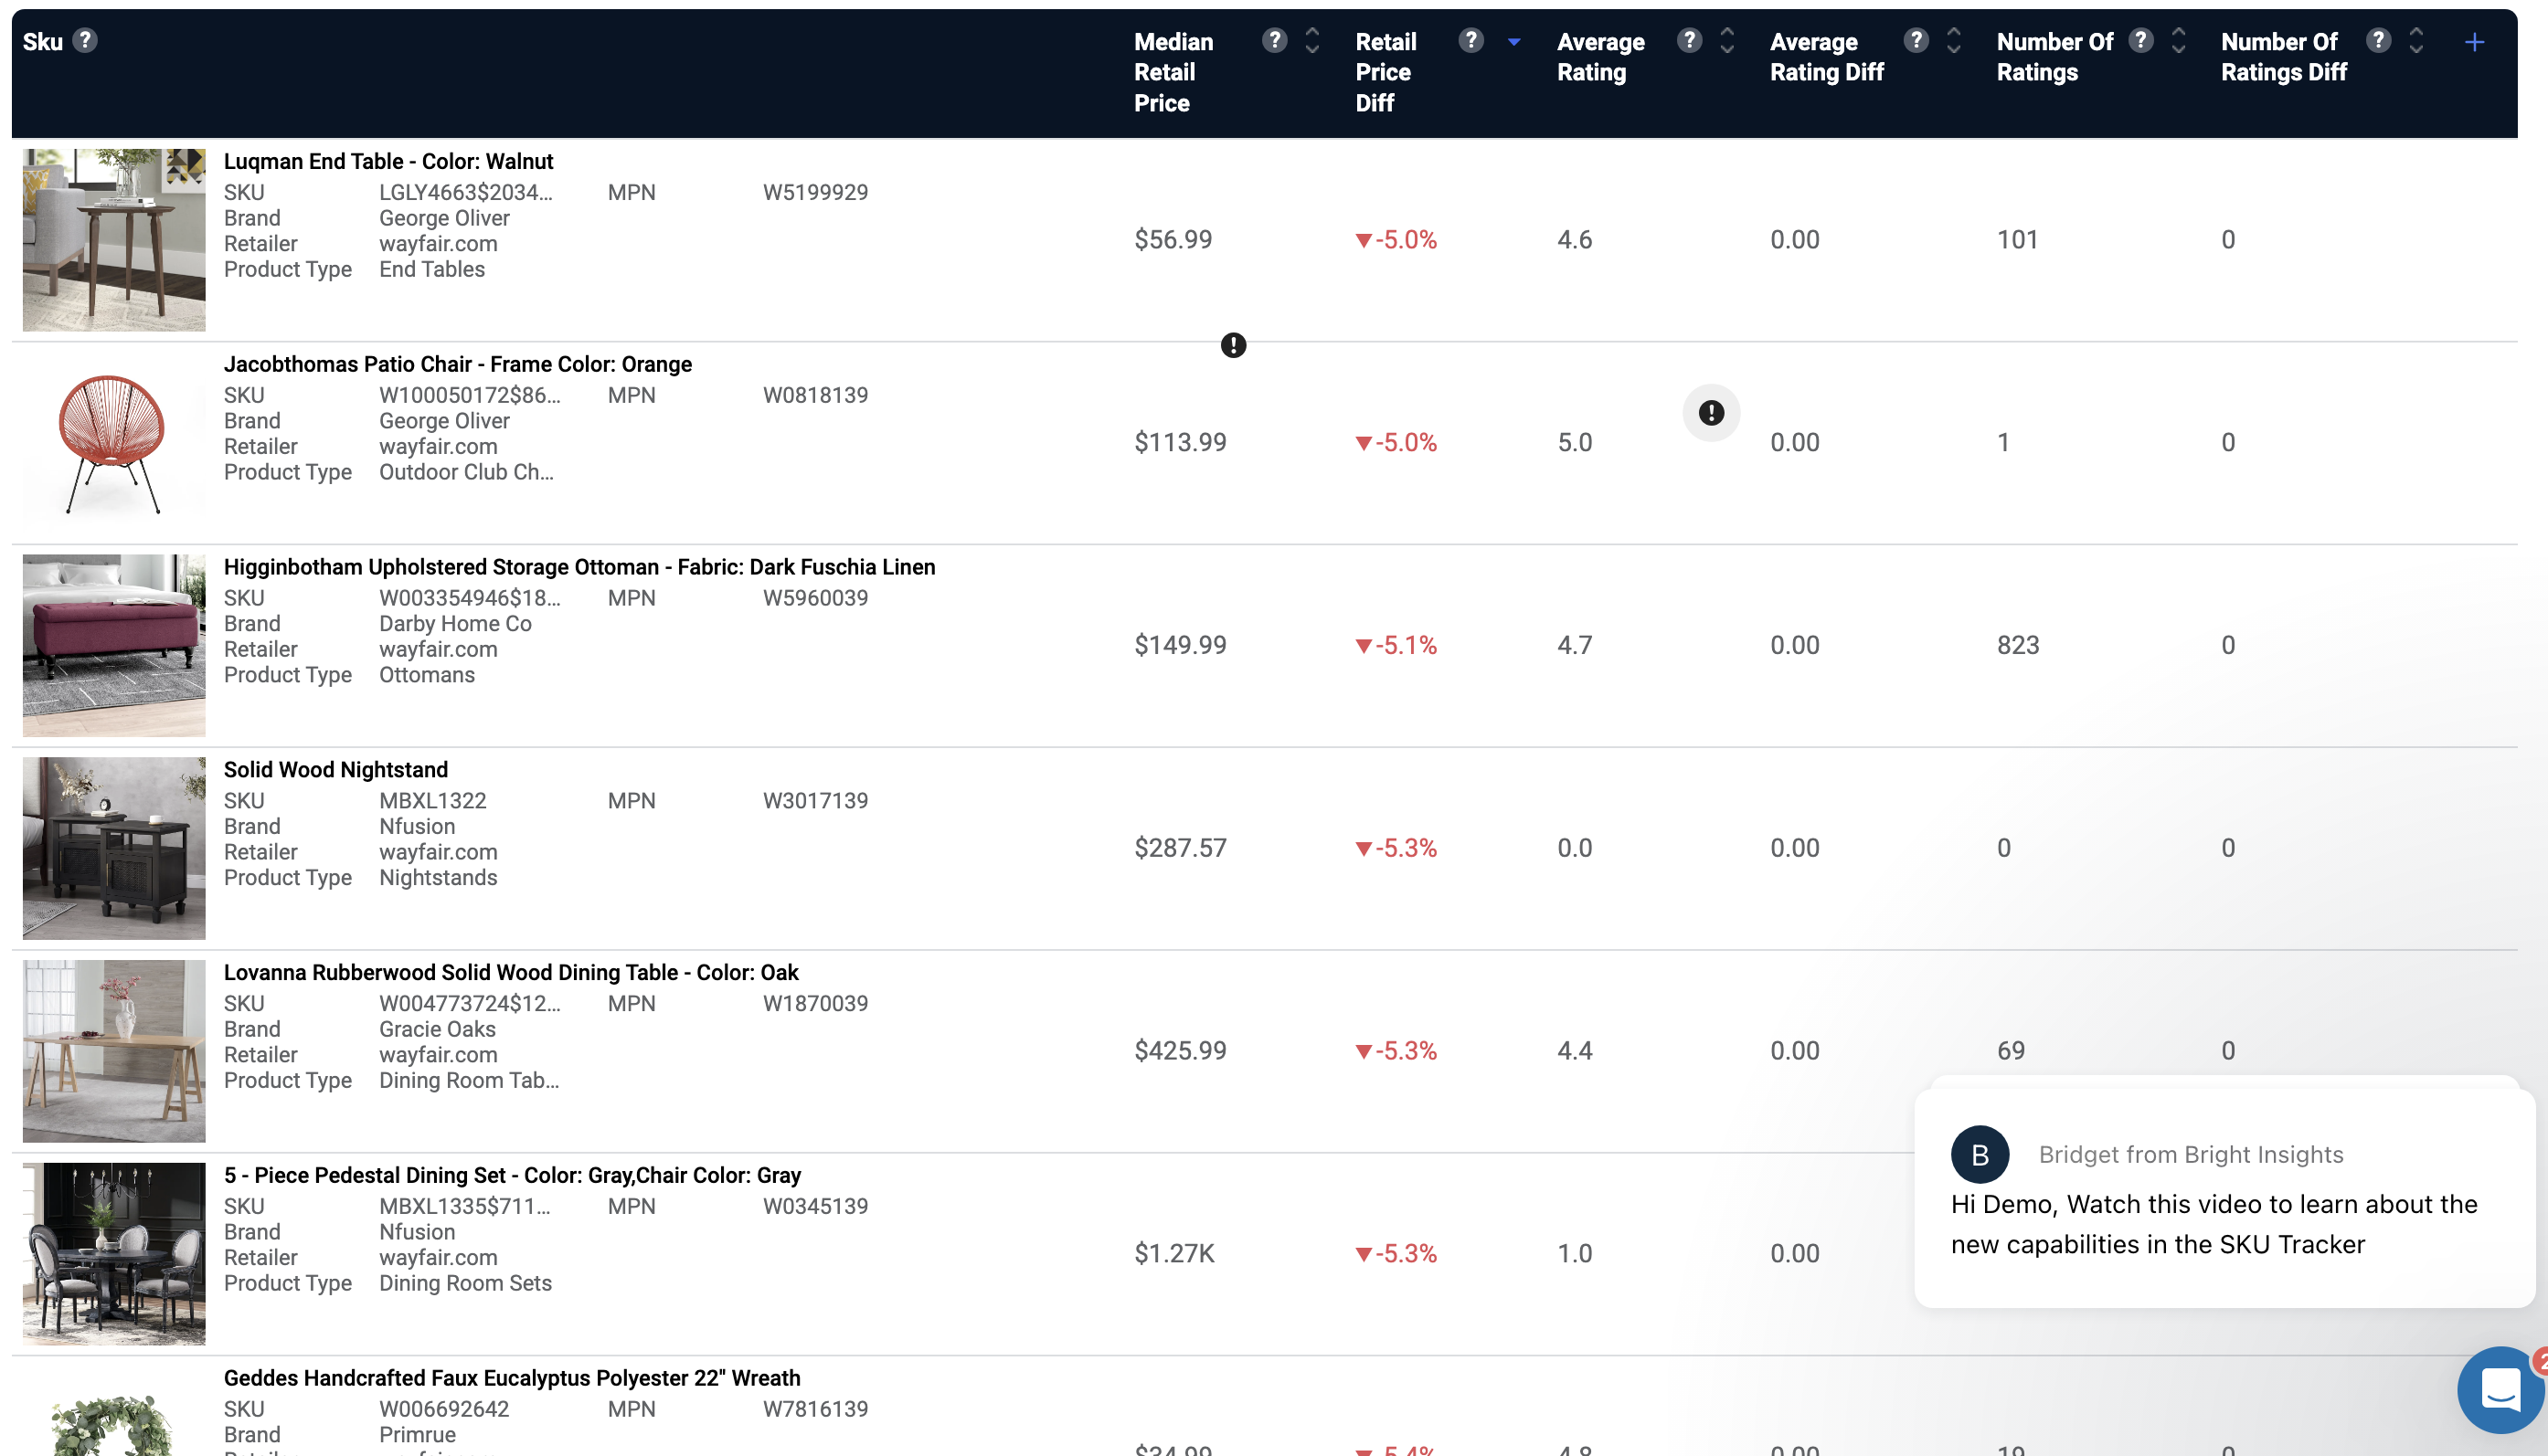This screenshot has height=1456, width=2548.
Task: Open Lovanna Rubberwood Dining Table title
Action: pyautogui.click(x=510, y=973)
